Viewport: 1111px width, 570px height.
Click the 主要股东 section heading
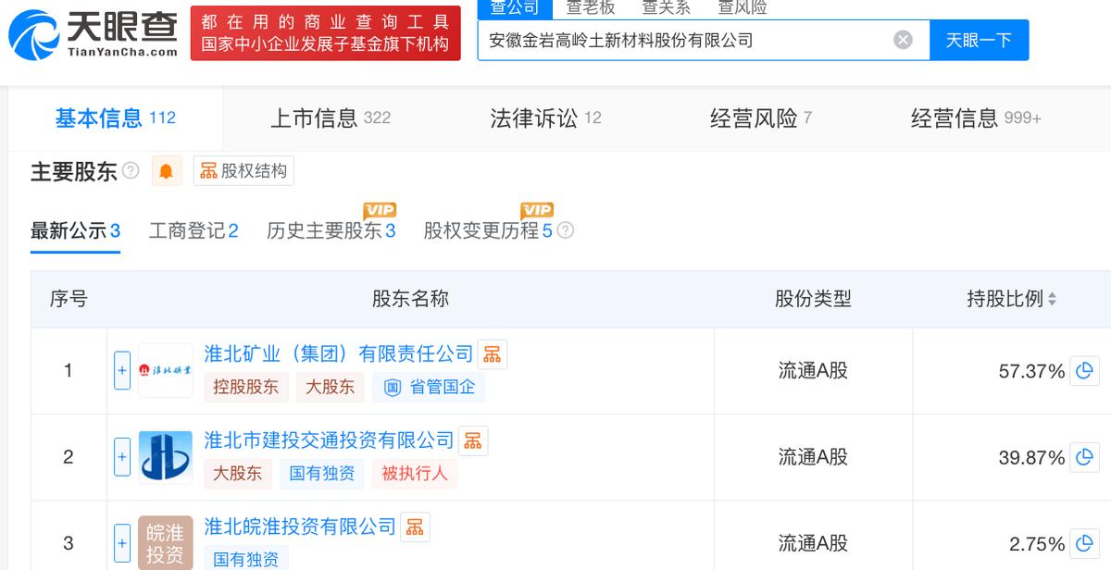(74, 171)
